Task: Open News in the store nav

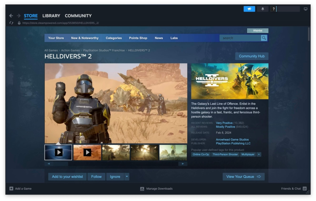Action: coord(159,38)
